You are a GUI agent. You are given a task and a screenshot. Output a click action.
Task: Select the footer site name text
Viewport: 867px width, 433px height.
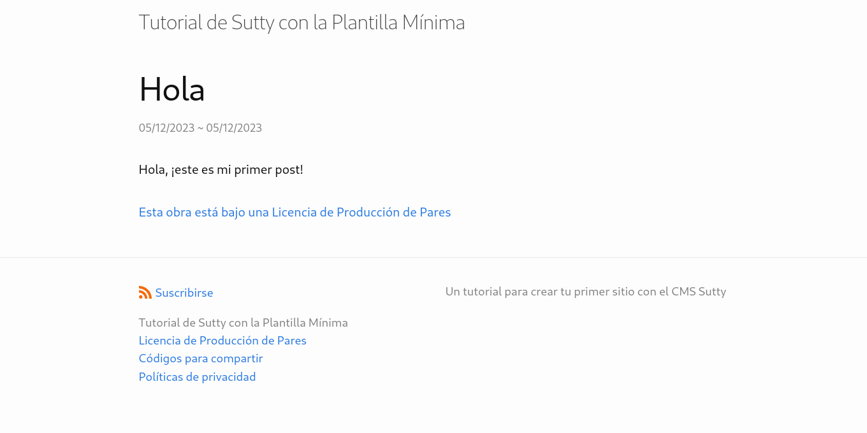[x=243, y=323]
